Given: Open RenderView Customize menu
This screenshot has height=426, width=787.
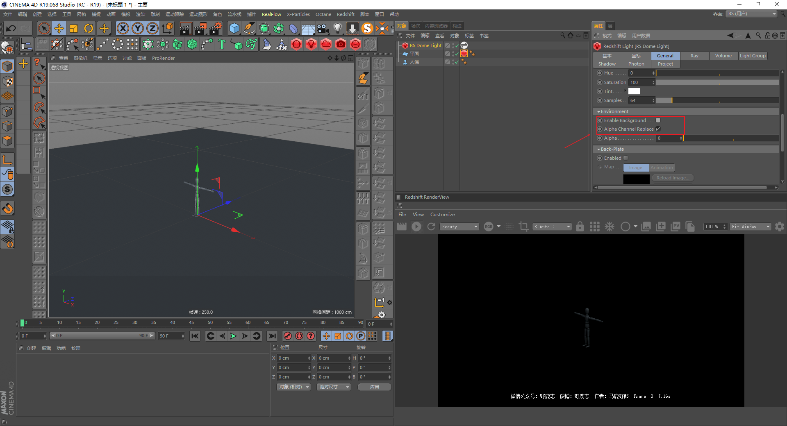Looking at the screenshot, I should [x=442, y=215].
